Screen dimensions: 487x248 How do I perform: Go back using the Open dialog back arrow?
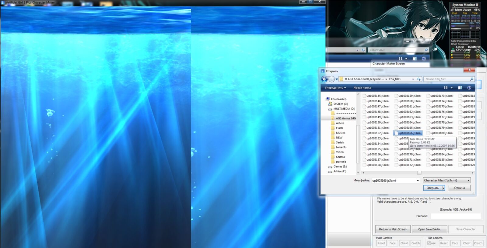point(324,79)
